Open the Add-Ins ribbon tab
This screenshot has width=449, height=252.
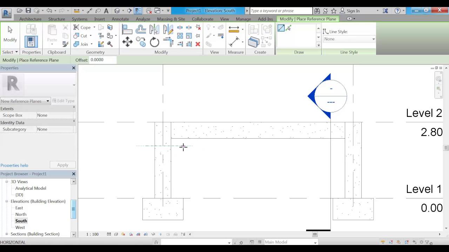(265, 19)
